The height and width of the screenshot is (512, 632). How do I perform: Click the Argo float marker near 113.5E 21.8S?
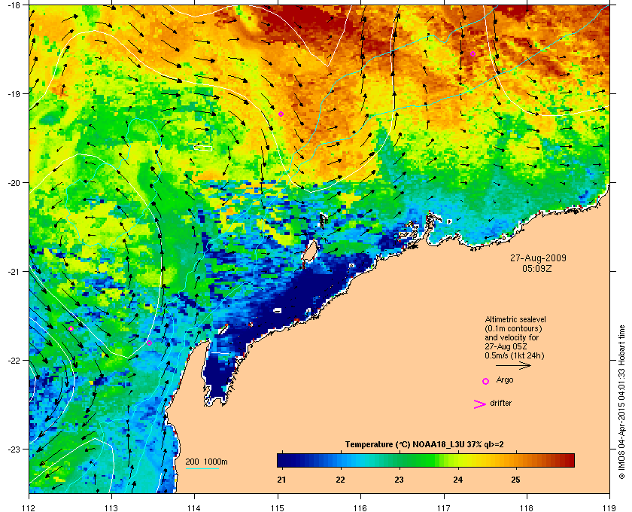(149, 343)
